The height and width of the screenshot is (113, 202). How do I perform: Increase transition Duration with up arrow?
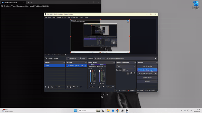coord(134,69)
